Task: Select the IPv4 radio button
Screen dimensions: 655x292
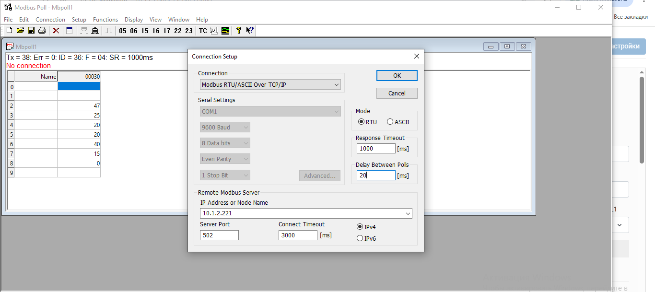Action: pyautogui.click(x=360, y=227)
